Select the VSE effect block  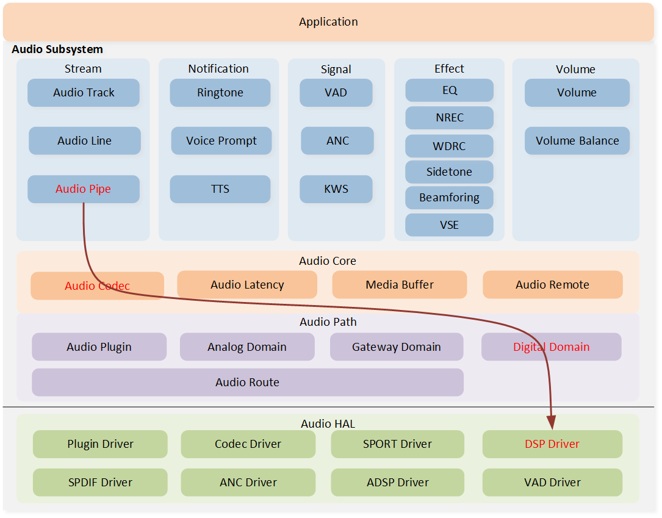click(449, 225)
